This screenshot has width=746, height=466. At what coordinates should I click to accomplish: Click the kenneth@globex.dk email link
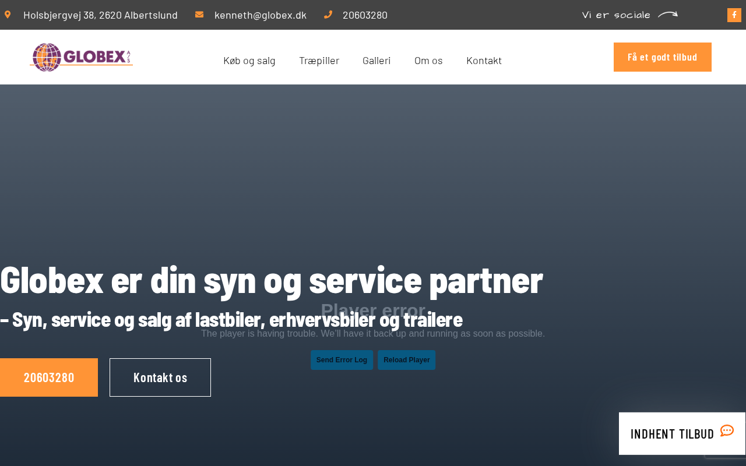pyautogui.click(x=261, y=15)
